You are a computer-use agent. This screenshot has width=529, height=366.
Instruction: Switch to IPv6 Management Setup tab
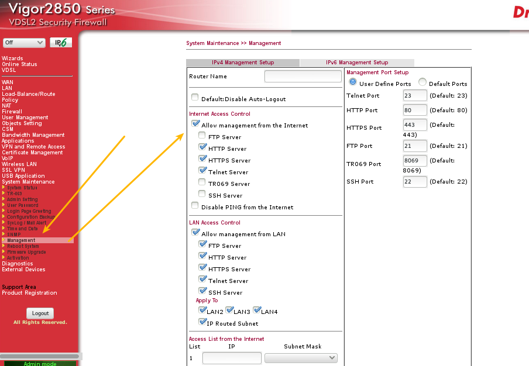(356, 63)
